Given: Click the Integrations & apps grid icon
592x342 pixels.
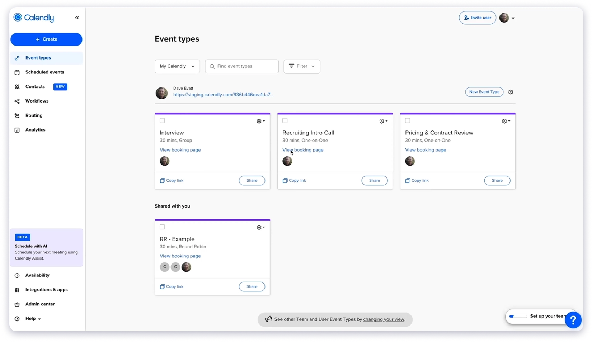Looking at the screenshot, I should (17, 290).
